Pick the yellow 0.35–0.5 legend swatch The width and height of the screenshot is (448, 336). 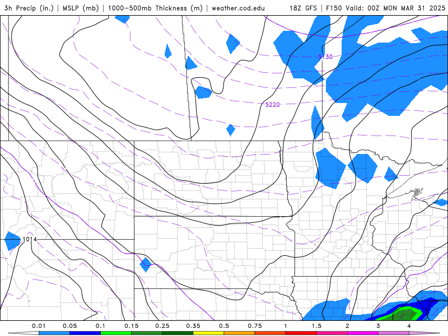coord(208,333)
